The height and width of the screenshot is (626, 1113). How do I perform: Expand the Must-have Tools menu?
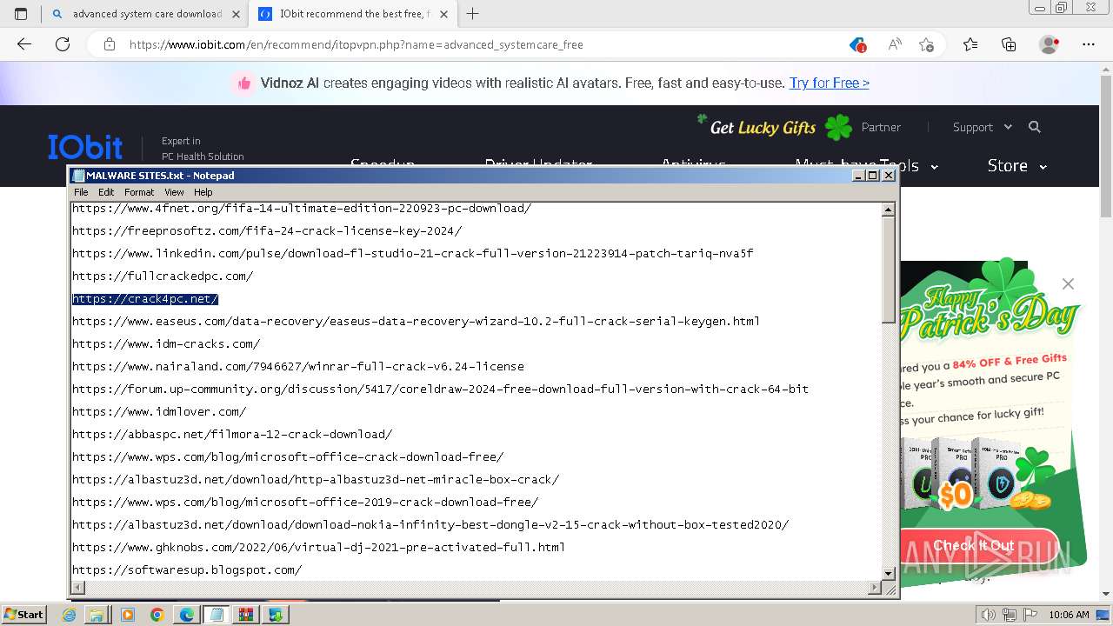[867, 165]
